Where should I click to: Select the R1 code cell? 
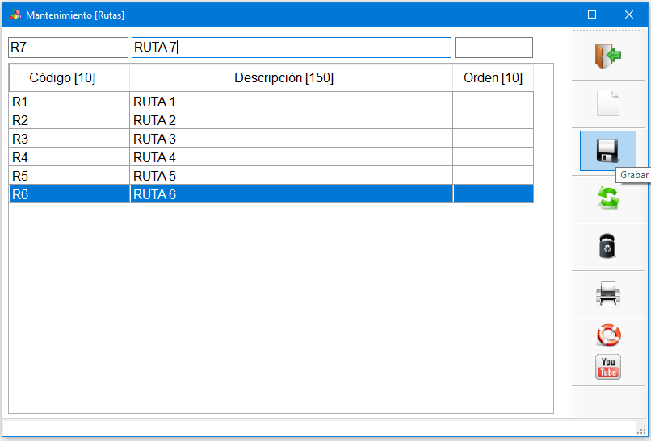pyautogui.click(x=69, y=101)
